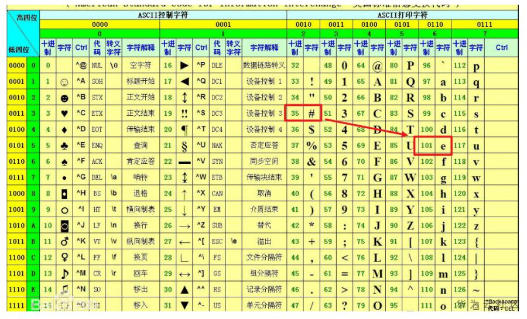Select the 换行 description cell

coord(141,225)
